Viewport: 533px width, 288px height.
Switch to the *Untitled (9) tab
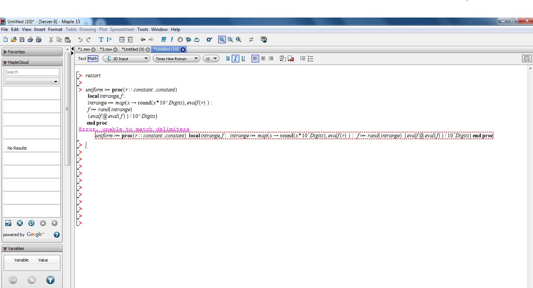[133, 49]
